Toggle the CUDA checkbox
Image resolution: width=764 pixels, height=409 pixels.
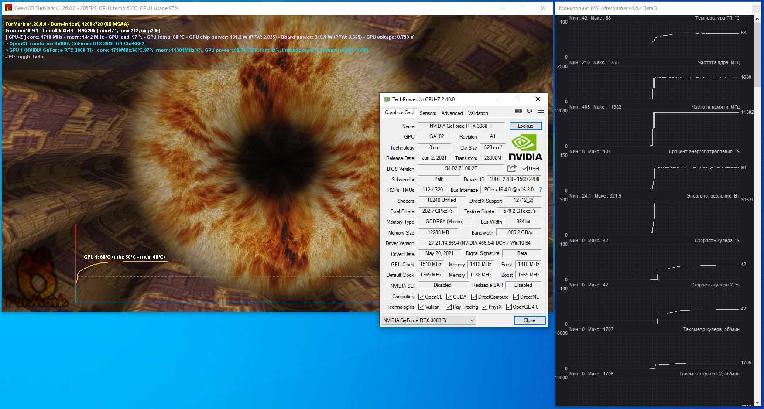coord(449,297)
